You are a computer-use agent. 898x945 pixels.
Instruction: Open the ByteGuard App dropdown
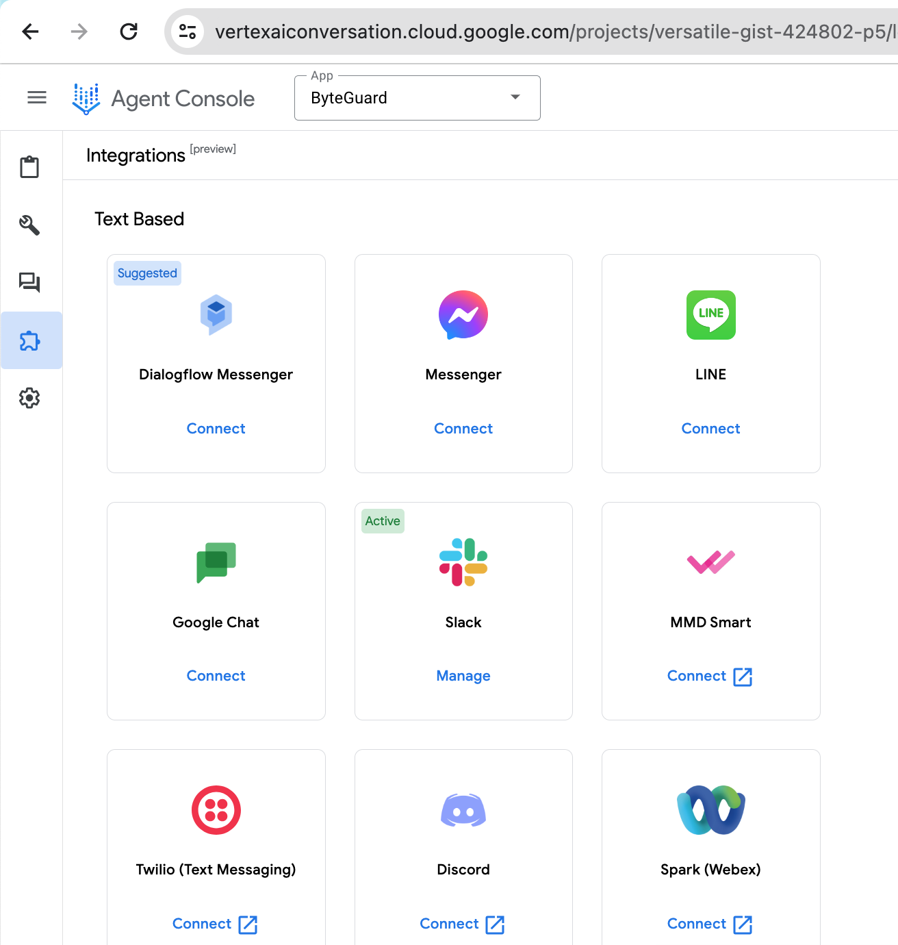pos(418,98)
